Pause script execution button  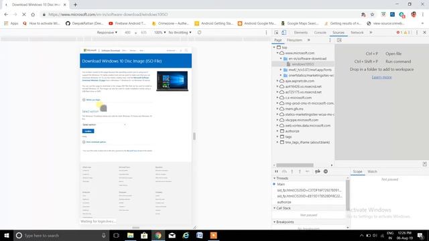tap(276, 171)
